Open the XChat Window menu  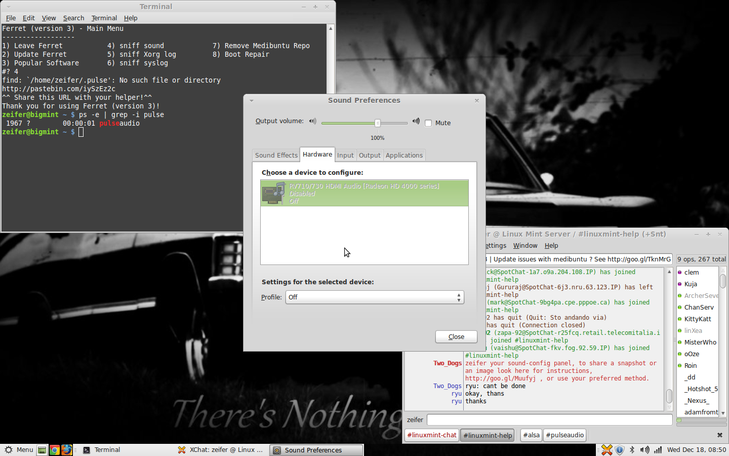point(525,245)
